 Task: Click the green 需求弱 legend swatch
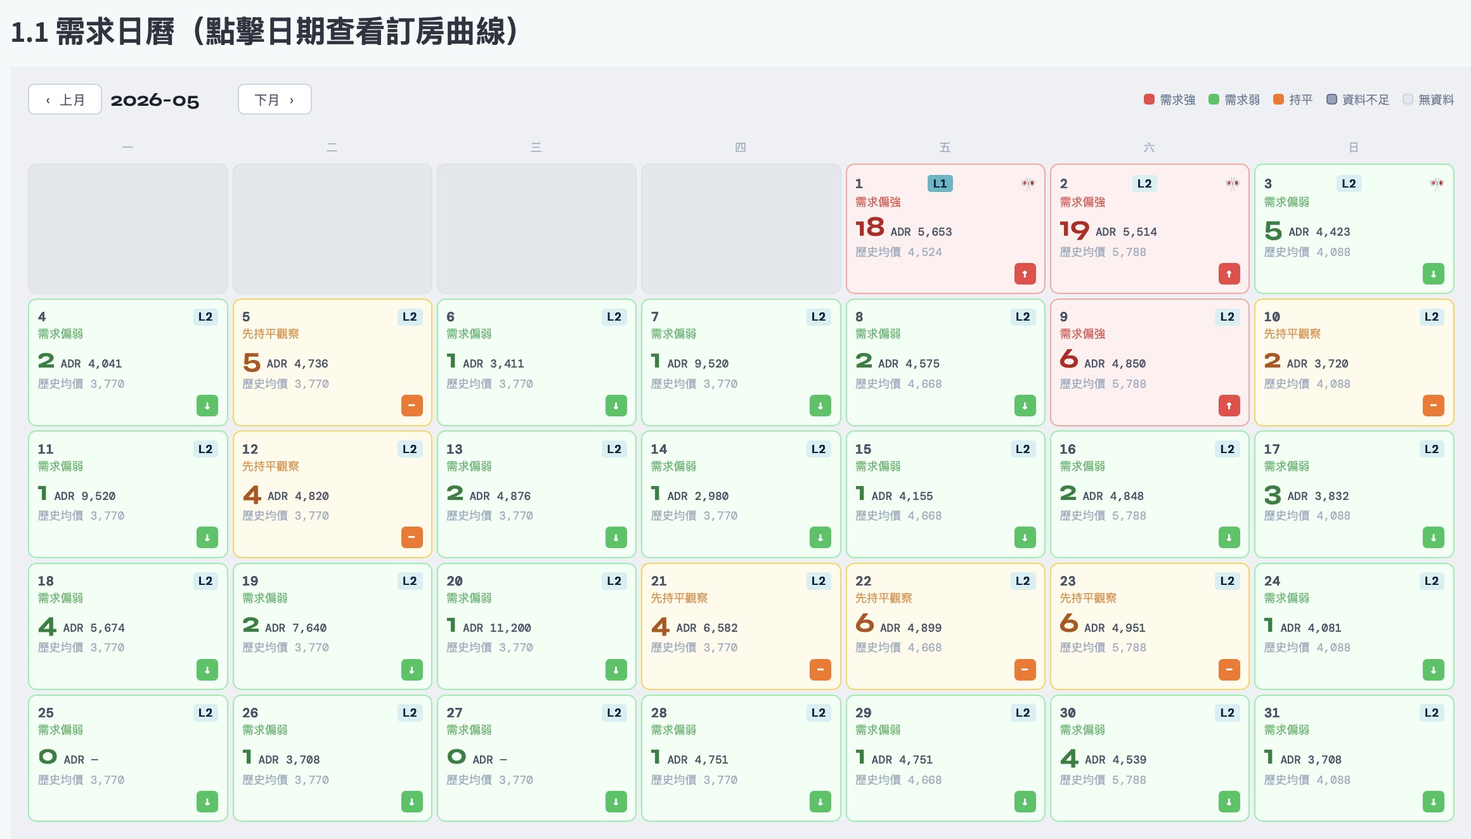(x=1214, y=99)
